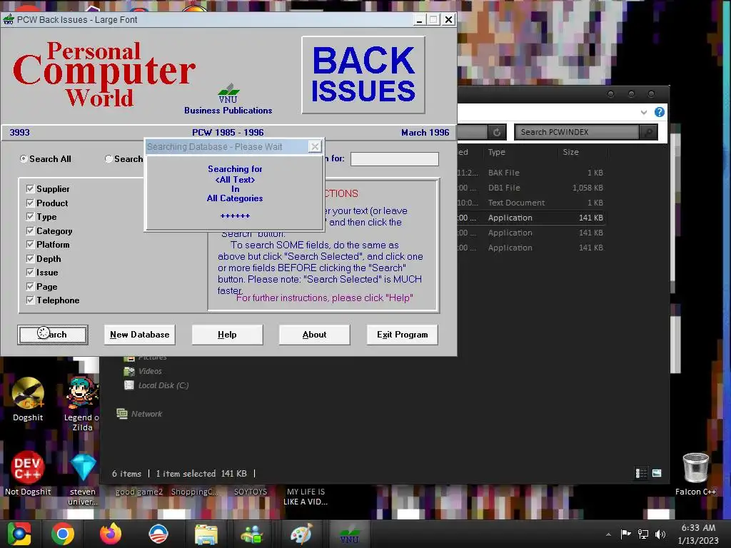Screen dimensions: 731x548
Task: Uncheck the Supplier checkbox
Action: (30, 188)
